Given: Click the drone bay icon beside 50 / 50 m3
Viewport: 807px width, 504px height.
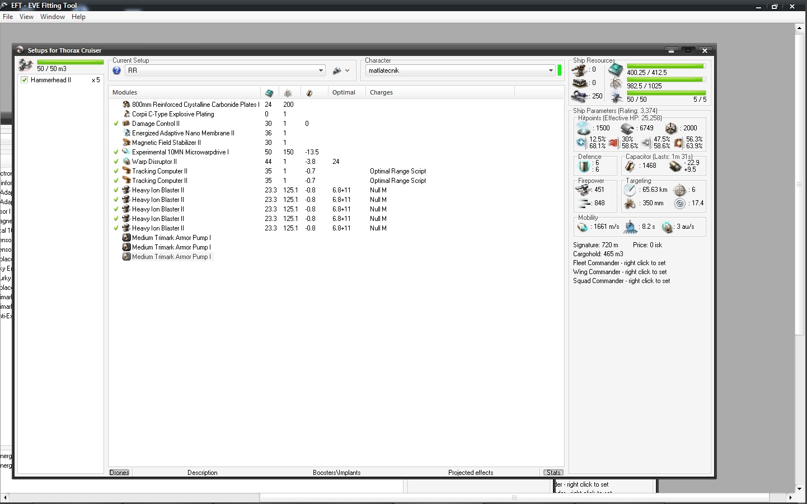Looking at the screenshot, I should (x=26, y=65).
